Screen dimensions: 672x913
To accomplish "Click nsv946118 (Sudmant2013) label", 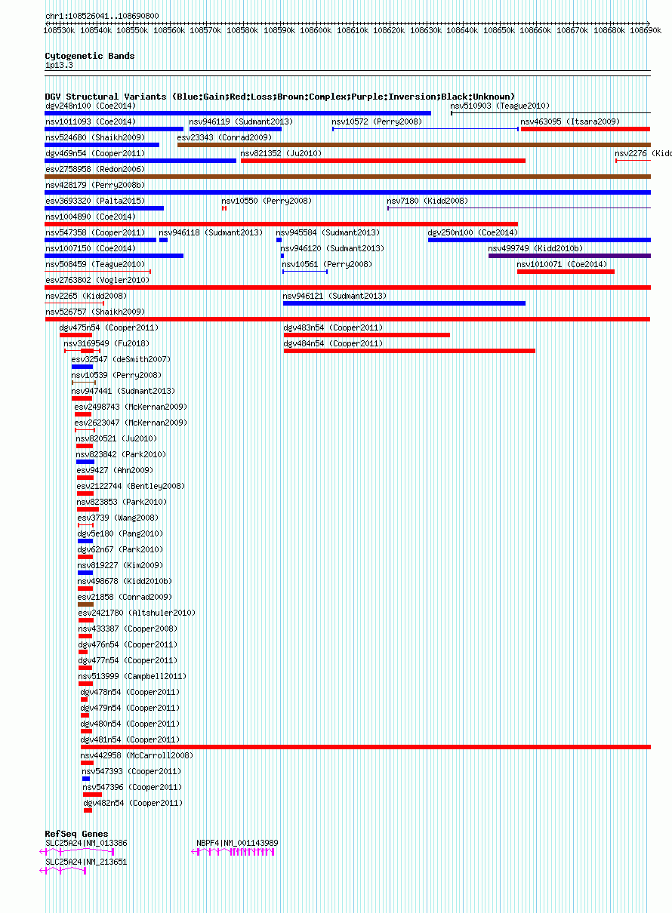I will pyautogui.click(x=211, y=232).
